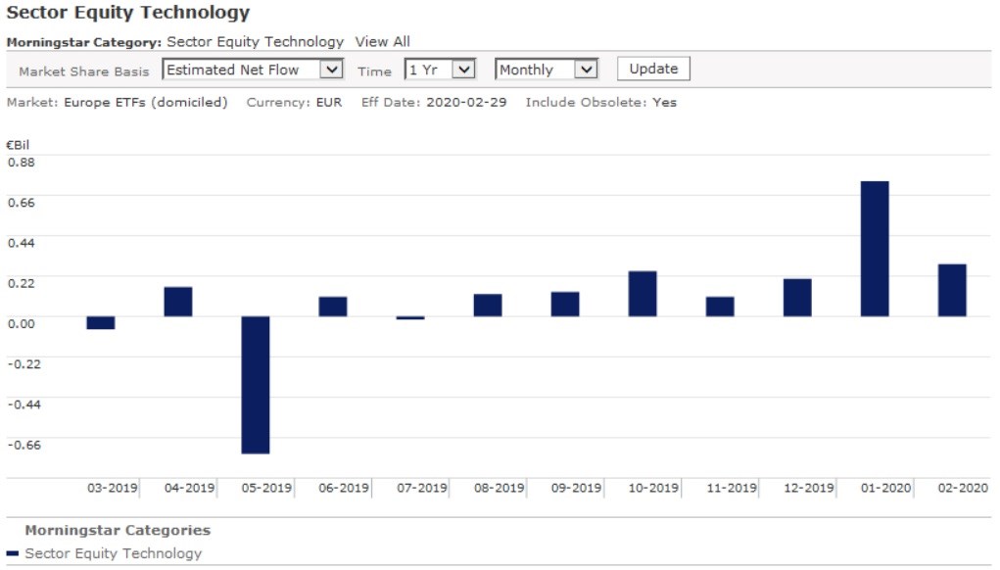Click the 07-2019 x-axis label
1000x570 pixels.
(x=422, y=488)
